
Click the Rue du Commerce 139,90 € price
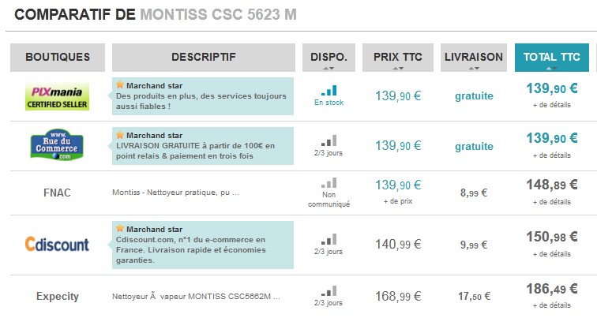pos(398,146)
